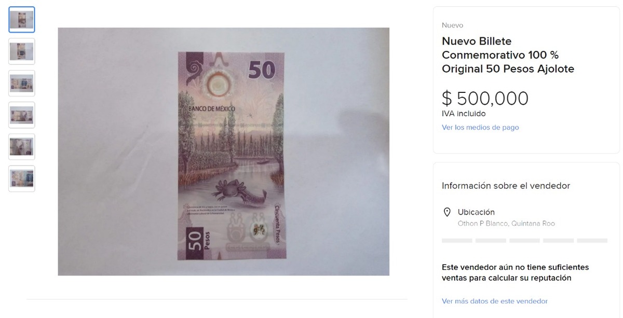Click 'Othon P Blanco, Quintana Roo' text
The width and height of the screenshot is (623, 318).
[506, 224]
